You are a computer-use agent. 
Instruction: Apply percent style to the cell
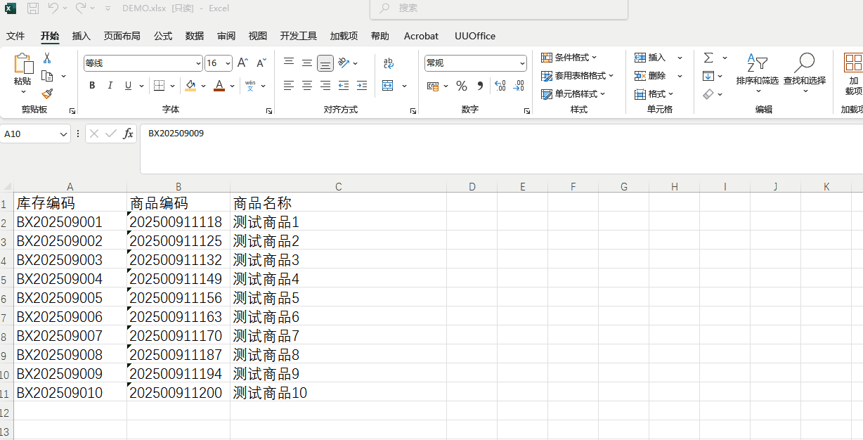point(462,86)
